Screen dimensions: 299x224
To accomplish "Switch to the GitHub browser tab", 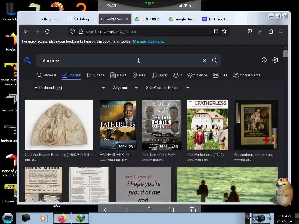I will tap(81, 19).
